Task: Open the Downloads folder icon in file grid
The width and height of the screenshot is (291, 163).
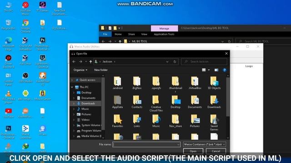Action: point(214,102)
